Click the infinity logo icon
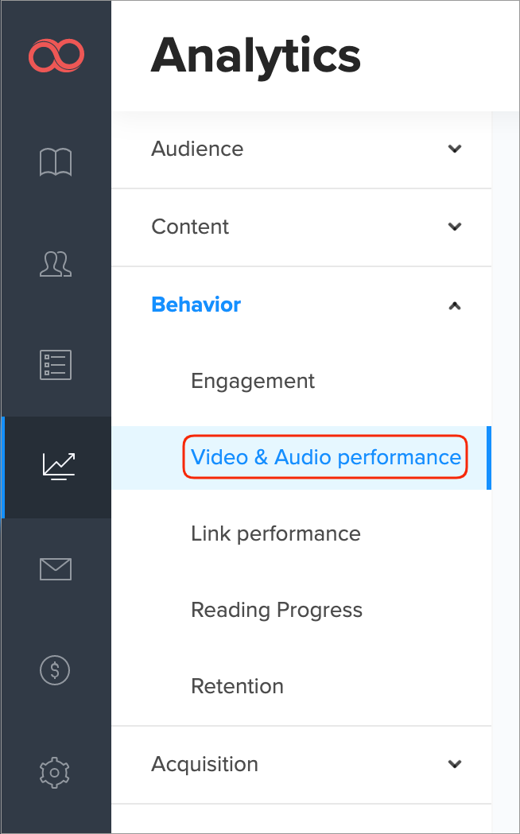This screenshot has width=520, height=834. click(56, 56)
